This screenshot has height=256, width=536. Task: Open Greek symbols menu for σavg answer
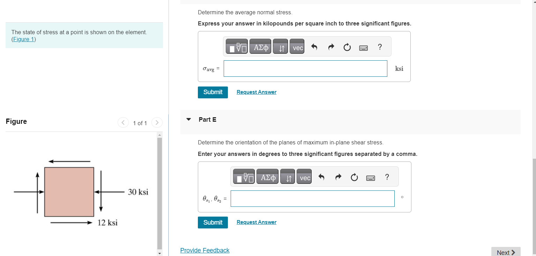261,46
